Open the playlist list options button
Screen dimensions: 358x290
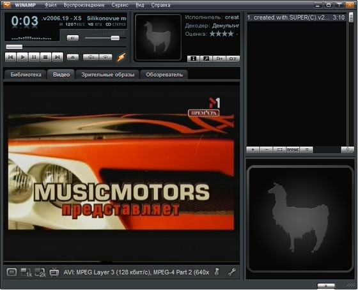click(306, 149)
